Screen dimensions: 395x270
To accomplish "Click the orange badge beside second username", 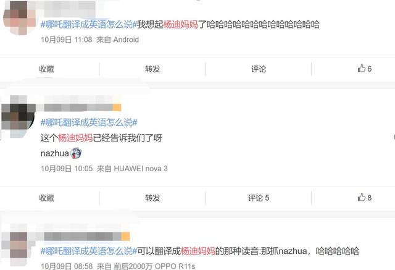I will (117, 108).
